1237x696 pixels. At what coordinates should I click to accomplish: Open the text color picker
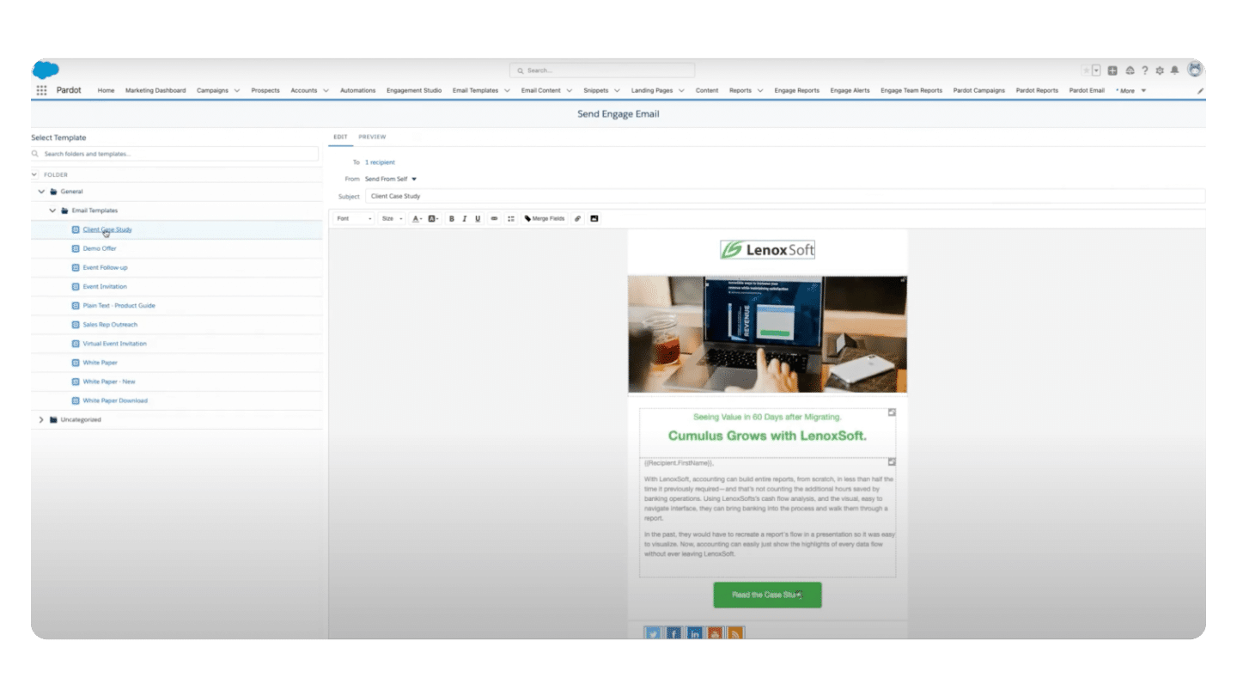(x=417, y=219)
